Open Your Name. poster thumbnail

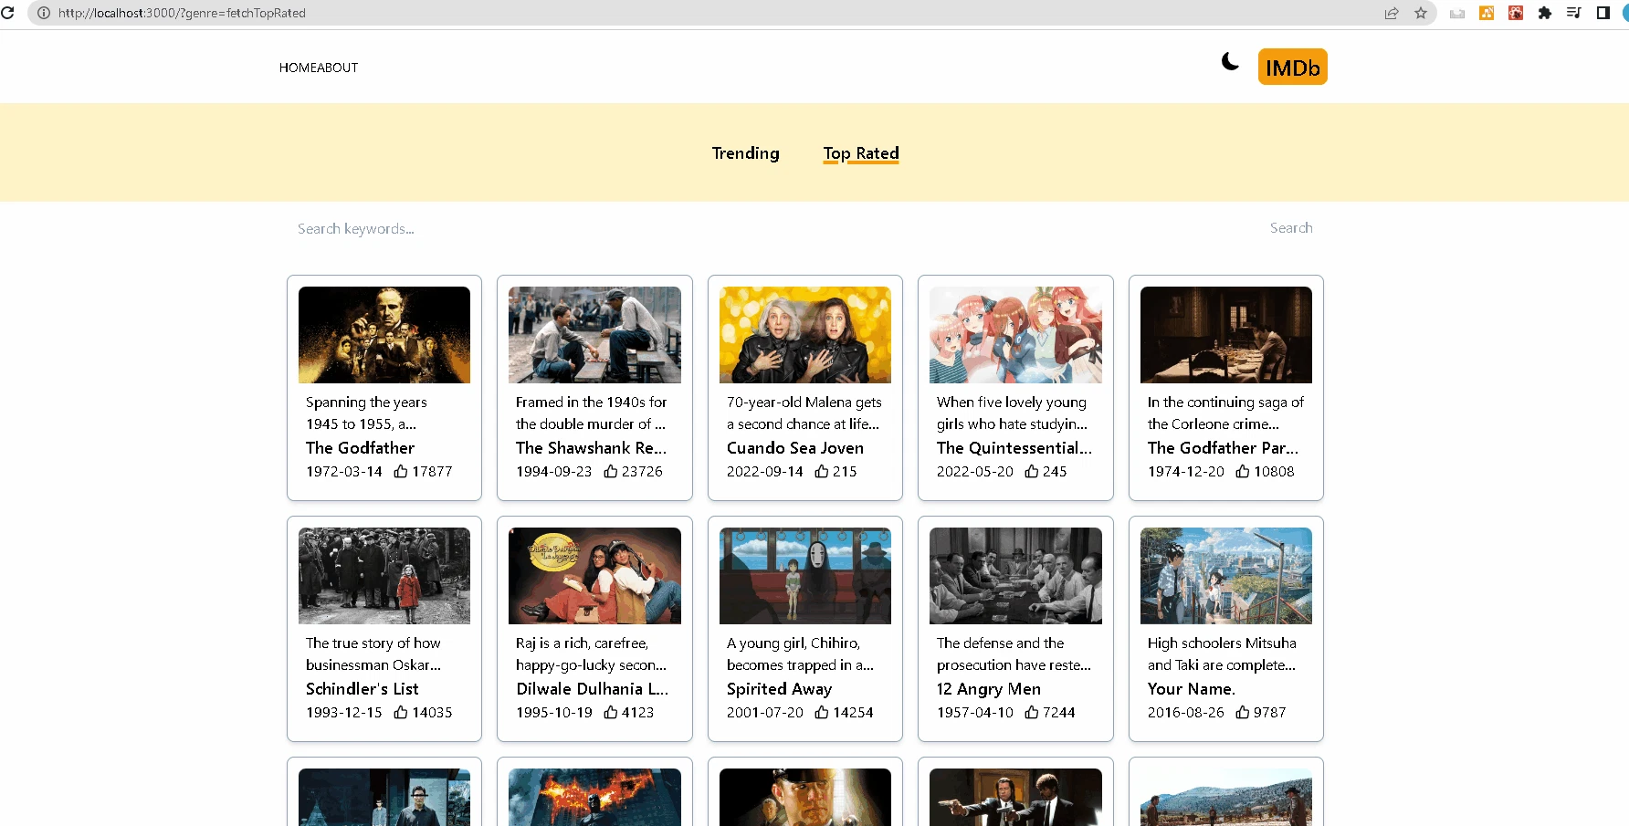(1226, 576)
